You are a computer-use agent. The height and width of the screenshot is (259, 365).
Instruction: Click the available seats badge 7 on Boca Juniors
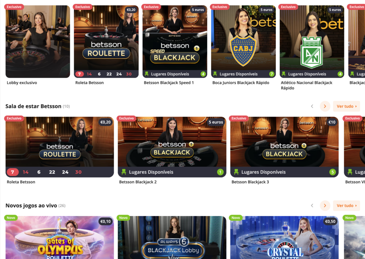271,74
